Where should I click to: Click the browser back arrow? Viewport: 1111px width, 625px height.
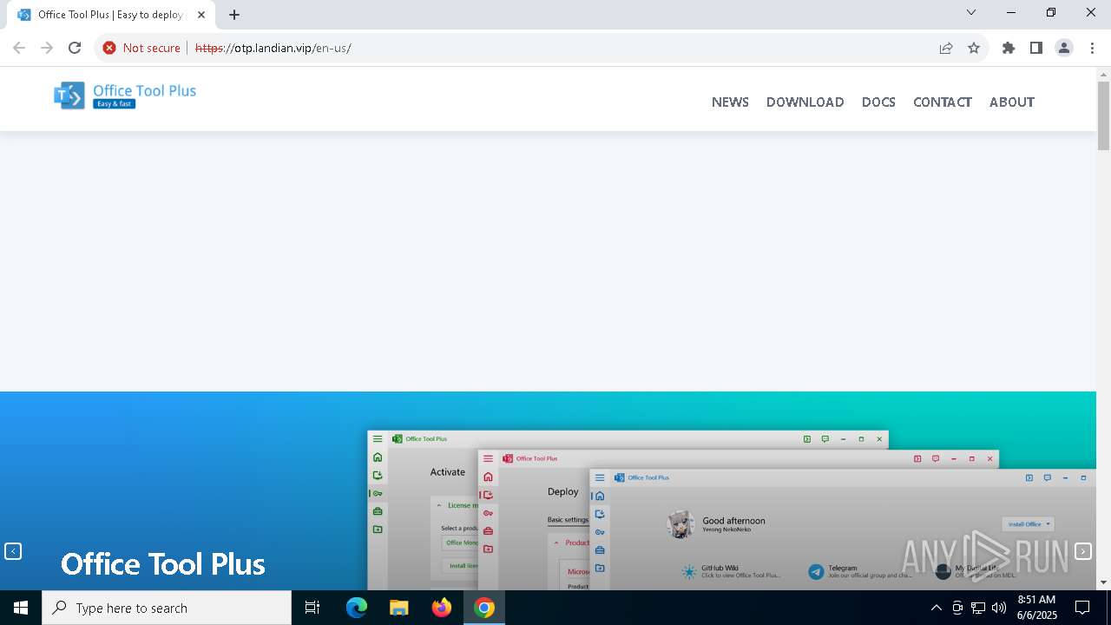pos(19,48)
